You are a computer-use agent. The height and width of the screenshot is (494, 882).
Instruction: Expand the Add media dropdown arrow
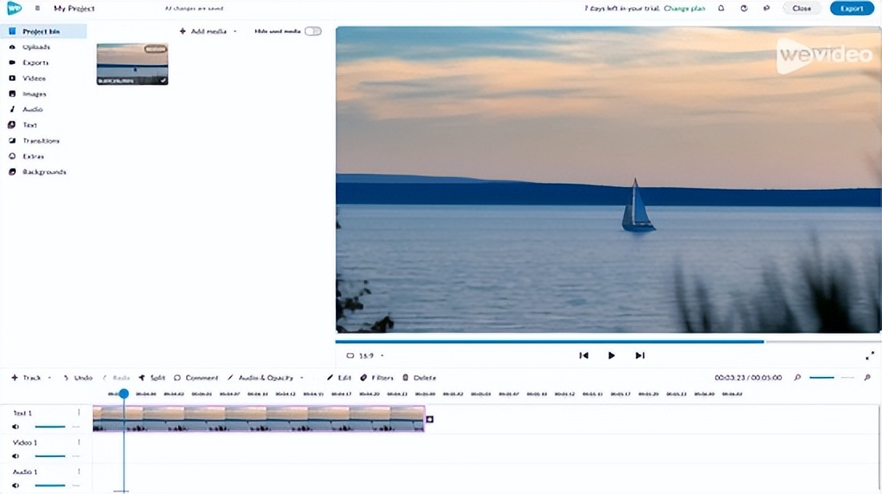tap(235, 31)
